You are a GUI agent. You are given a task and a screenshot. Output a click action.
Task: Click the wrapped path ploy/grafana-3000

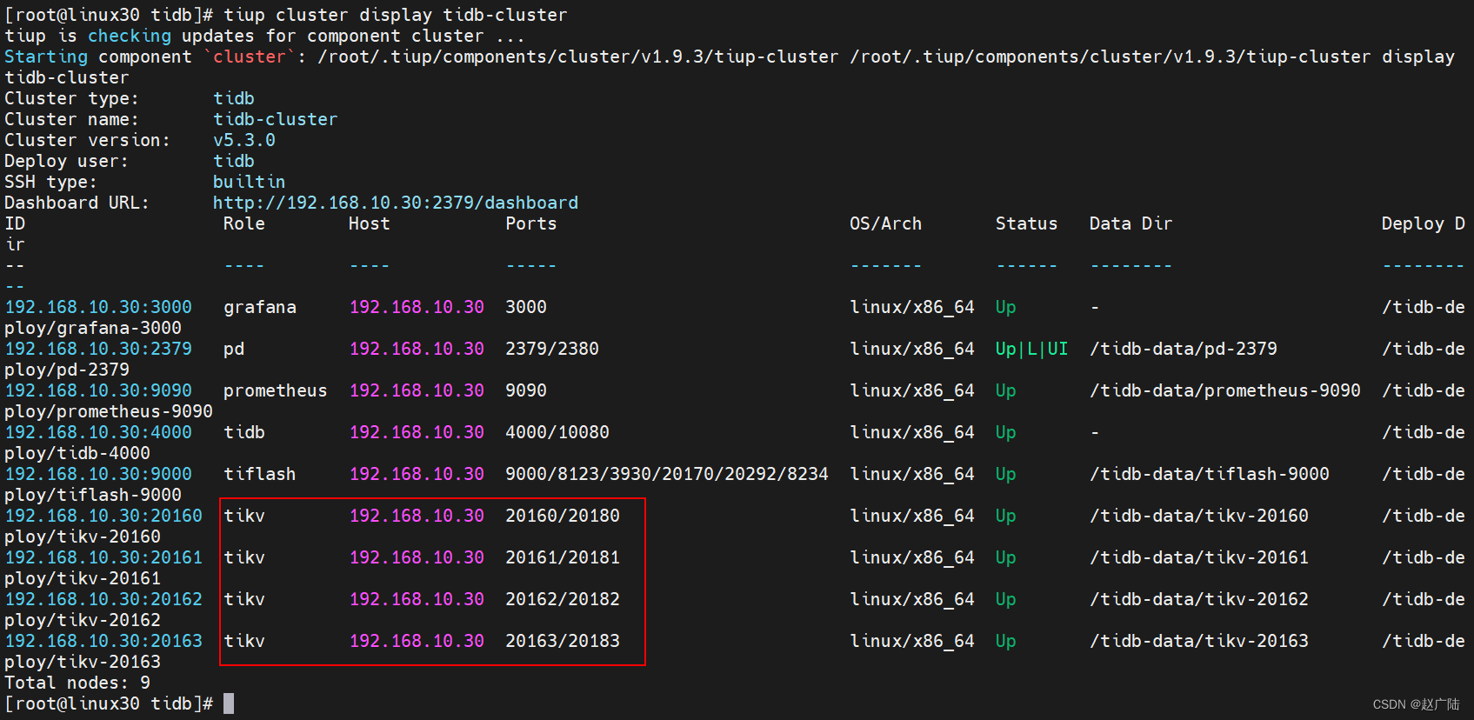click(93, 328)
